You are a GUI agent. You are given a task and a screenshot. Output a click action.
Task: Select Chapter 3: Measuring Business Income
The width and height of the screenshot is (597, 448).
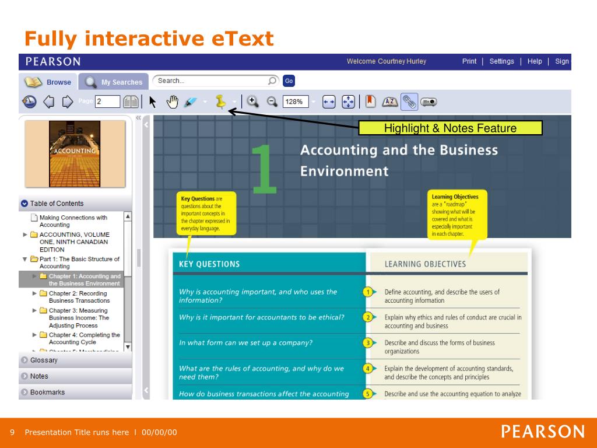tap(79, 318)
